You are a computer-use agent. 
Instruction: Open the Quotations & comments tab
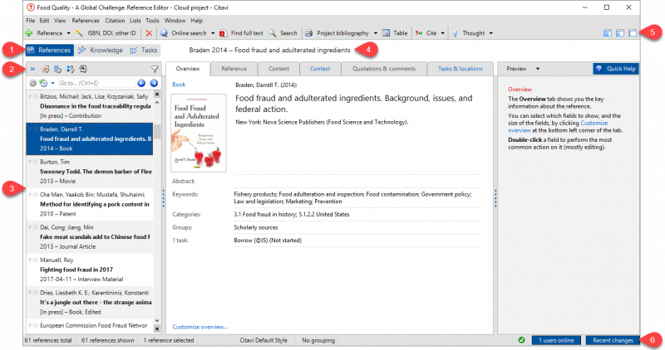tap(384, 69)
